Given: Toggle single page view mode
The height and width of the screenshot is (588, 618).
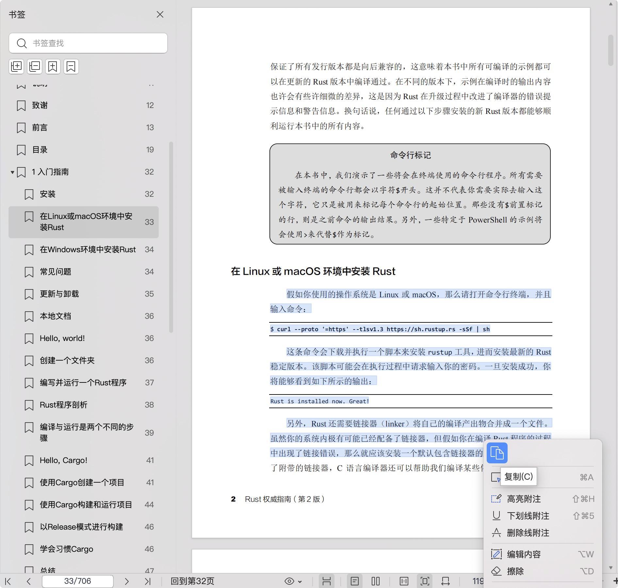Looking at the screenshot, I should 355,581.
